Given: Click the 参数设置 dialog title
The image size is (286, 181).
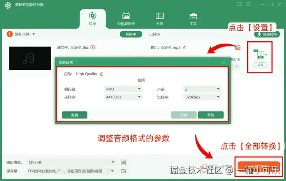Looking at the screenshot, I should pos(66,63).
